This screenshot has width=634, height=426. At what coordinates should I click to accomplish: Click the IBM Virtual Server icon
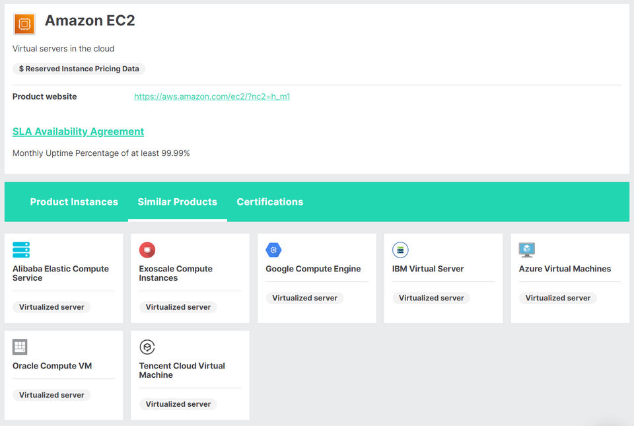click(400, 250)
